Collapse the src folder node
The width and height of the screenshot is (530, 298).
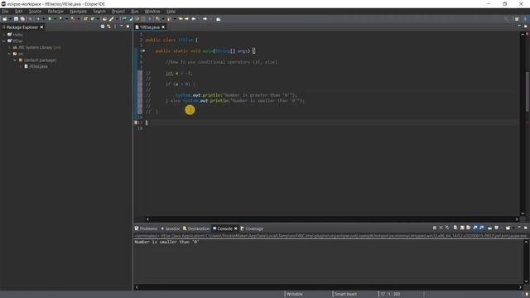[9, 54]
